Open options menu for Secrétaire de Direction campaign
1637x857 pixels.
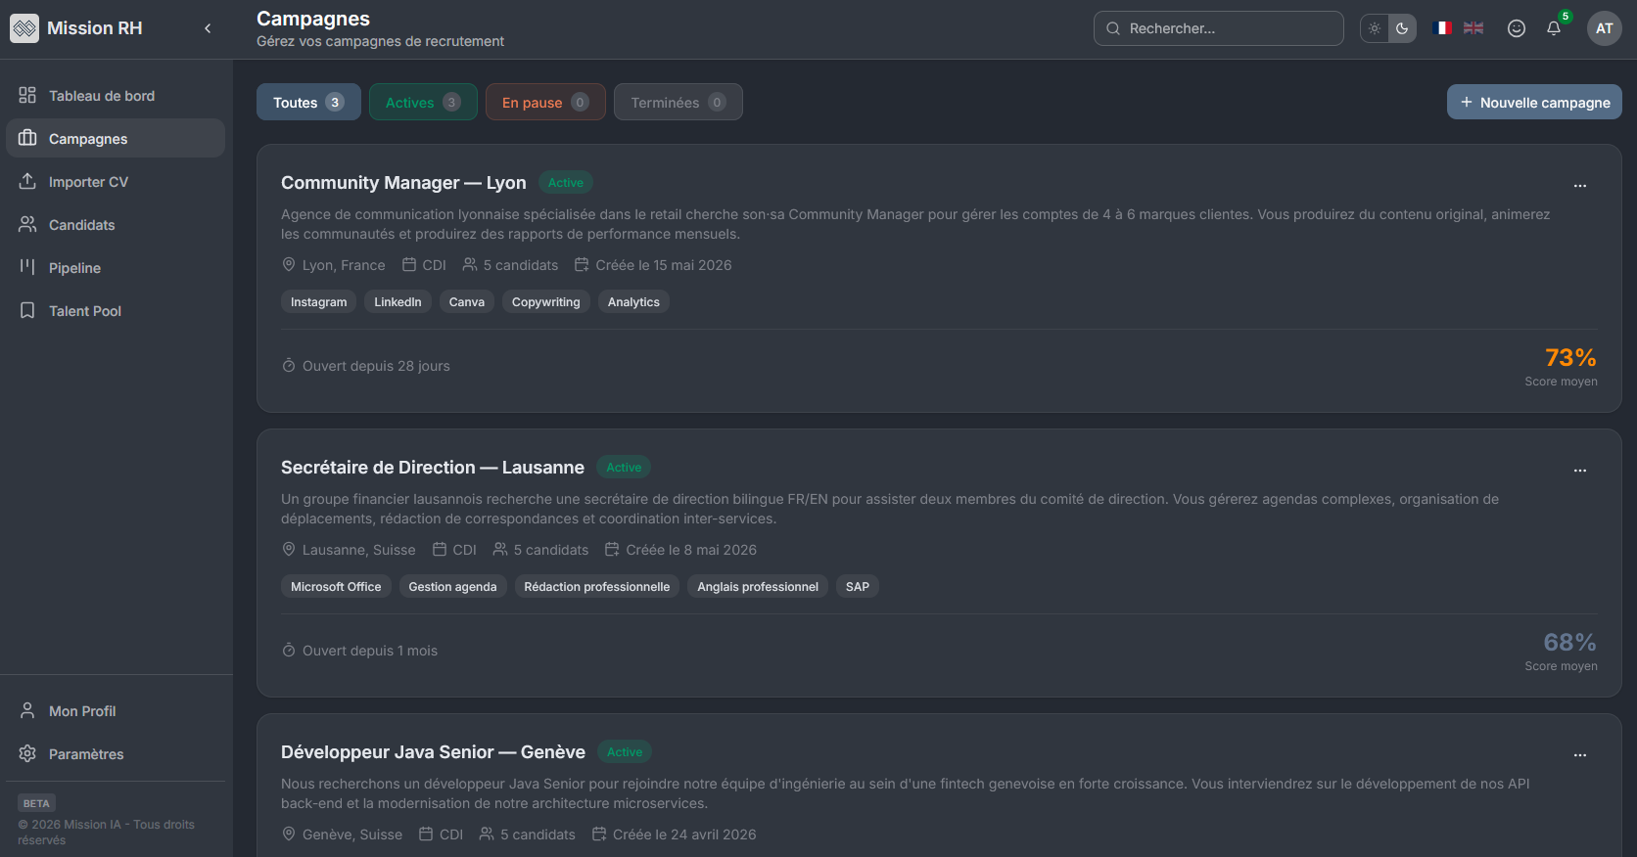[1580, 471]
